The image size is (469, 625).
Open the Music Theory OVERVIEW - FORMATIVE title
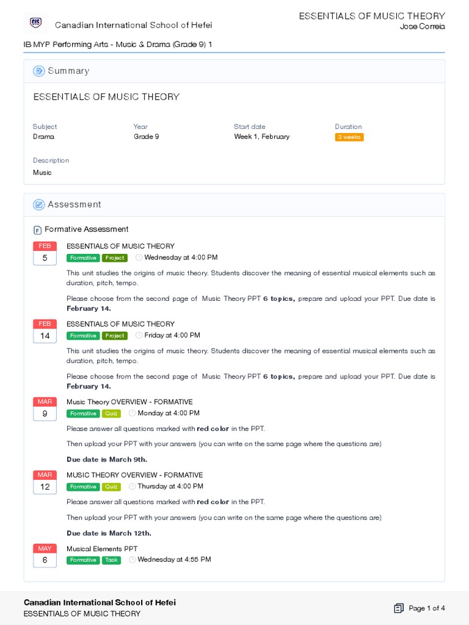coord(129,402)
